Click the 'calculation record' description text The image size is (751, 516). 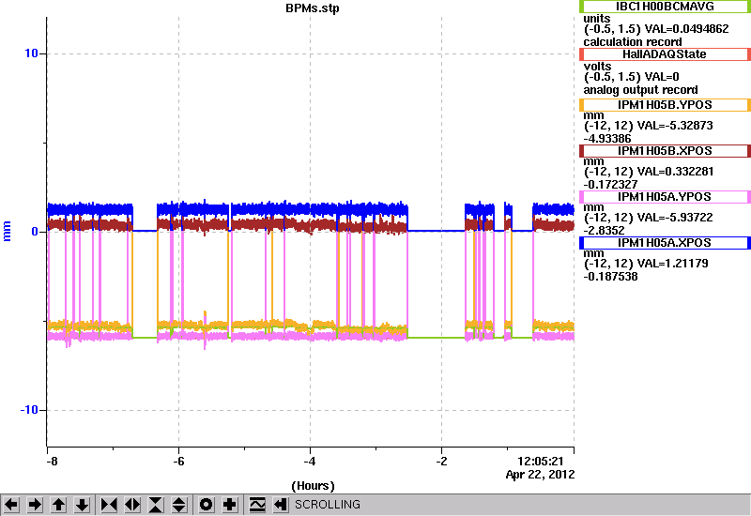[x=632, y=41]
